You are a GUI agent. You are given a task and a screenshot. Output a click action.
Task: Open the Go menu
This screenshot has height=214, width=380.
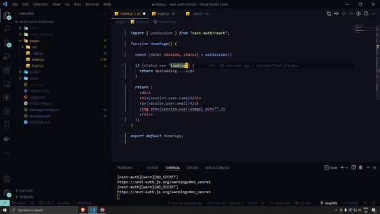(67, 4)
